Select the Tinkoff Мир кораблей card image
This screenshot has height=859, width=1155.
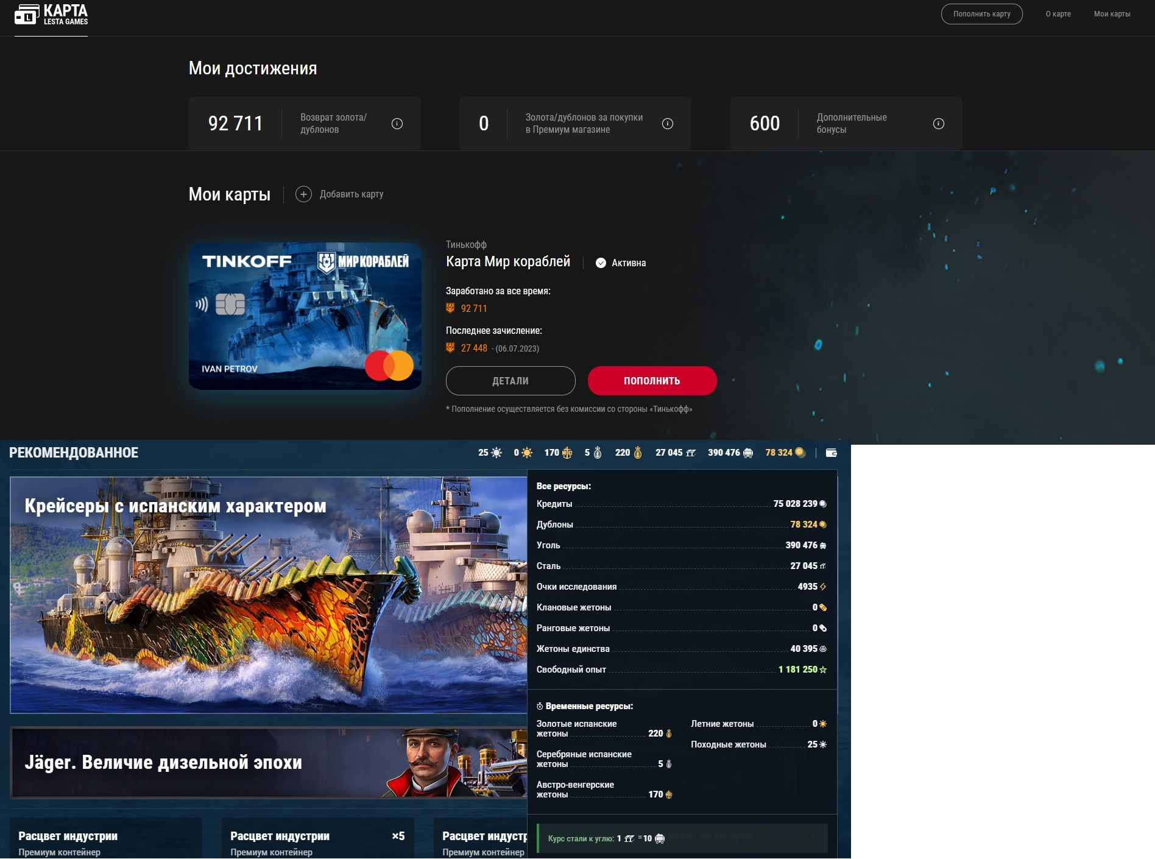coord(305,316)
